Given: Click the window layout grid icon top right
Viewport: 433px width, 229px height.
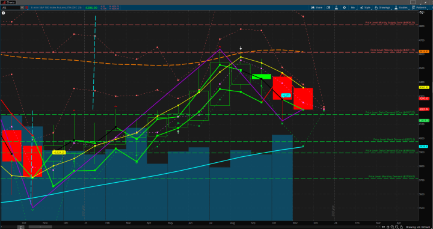Looking at the screenshot, I should point(413,2).
